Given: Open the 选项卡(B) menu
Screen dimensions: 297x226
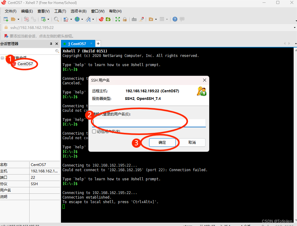Looking at the screenshot, I should click(x=79, y=11).
